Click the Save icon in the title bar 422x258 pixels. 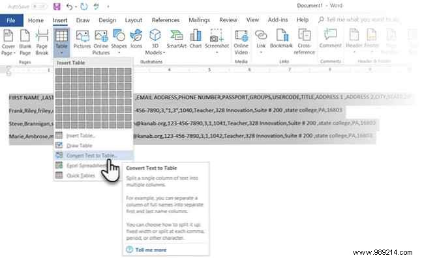(x=57, y=6)
